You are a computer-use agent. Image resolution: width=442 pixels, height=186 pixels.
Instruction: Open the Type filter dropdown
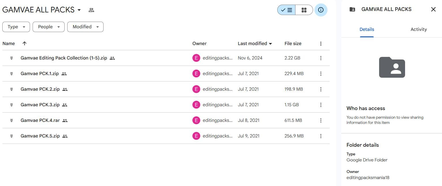(x=16, y=27)
